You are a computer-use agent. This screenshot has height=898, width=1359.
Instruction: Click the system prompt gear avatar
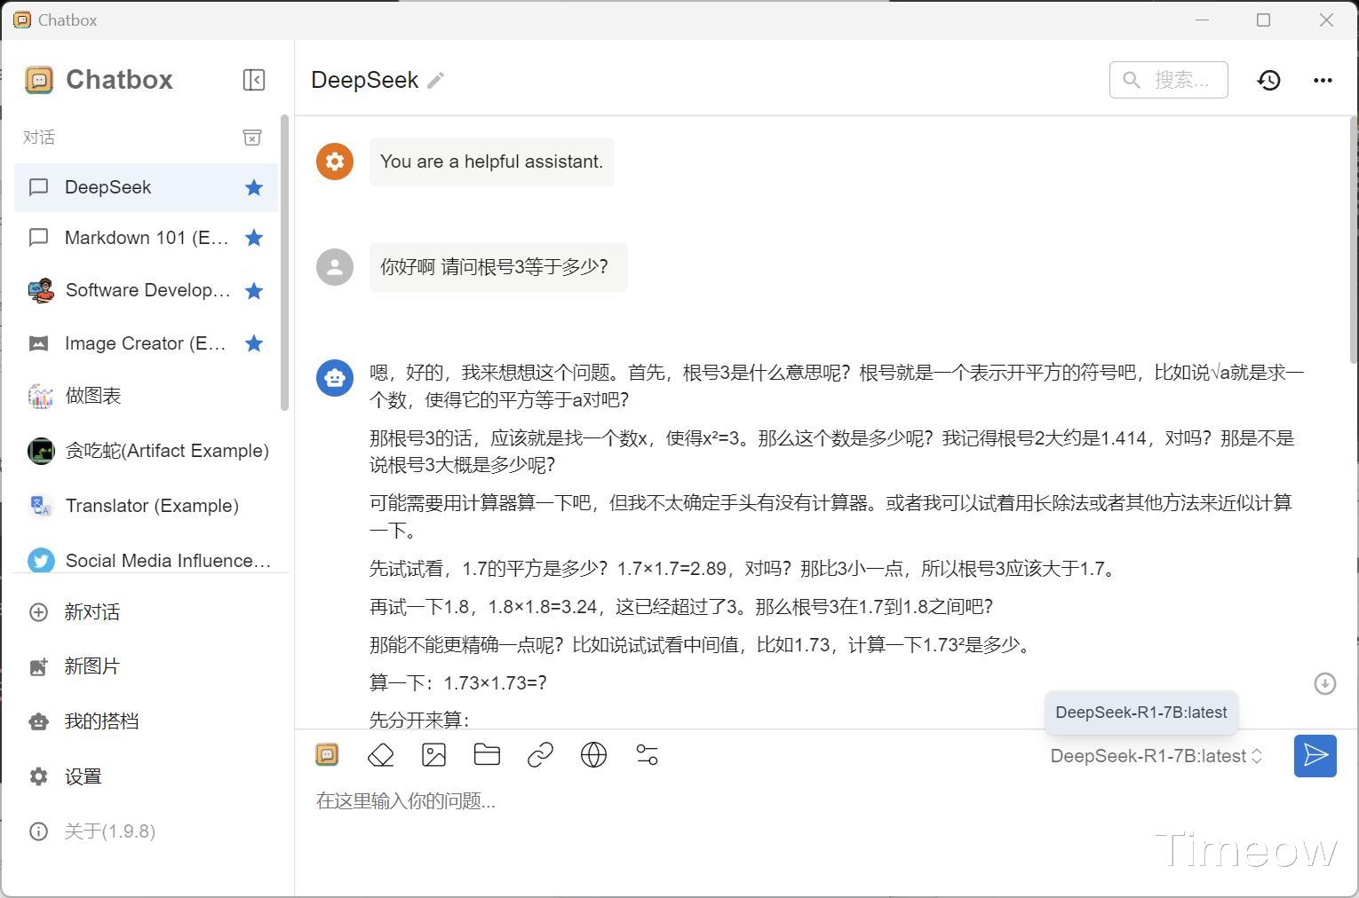click(x=335, y=161)
